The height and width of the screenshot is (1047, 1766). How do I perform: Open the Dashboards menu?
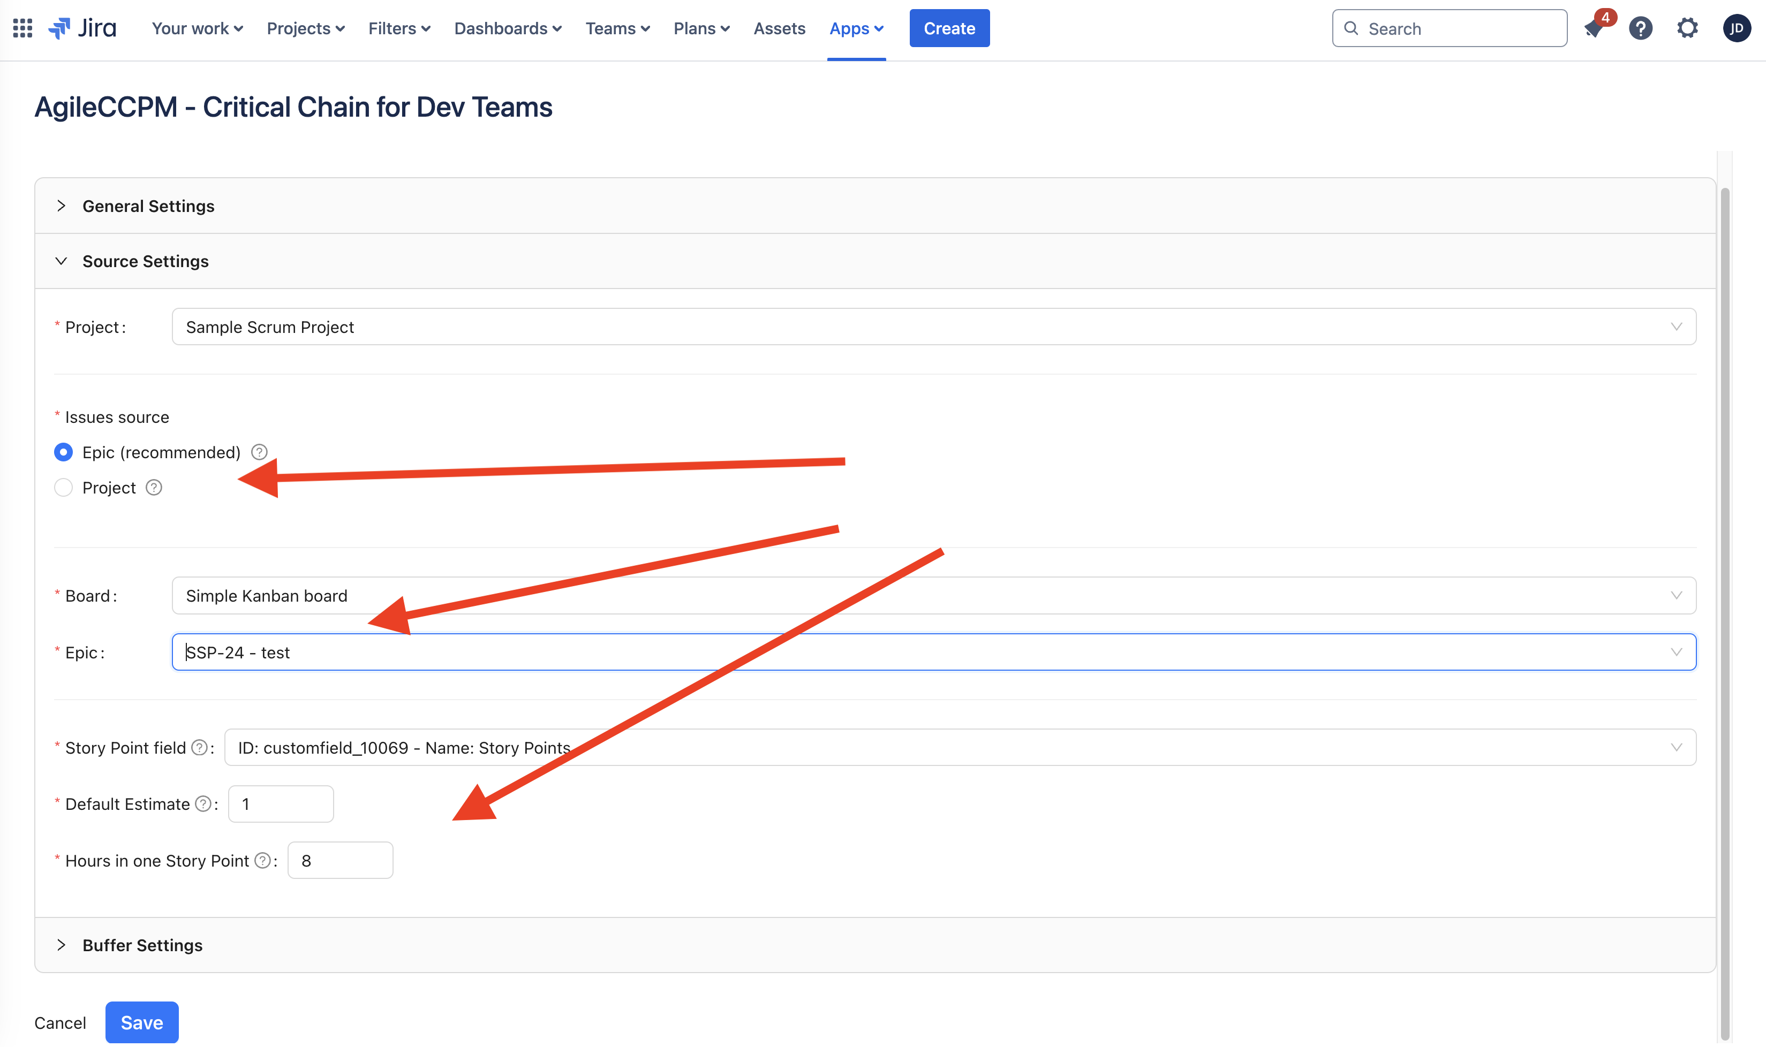[x=507, y=28]
